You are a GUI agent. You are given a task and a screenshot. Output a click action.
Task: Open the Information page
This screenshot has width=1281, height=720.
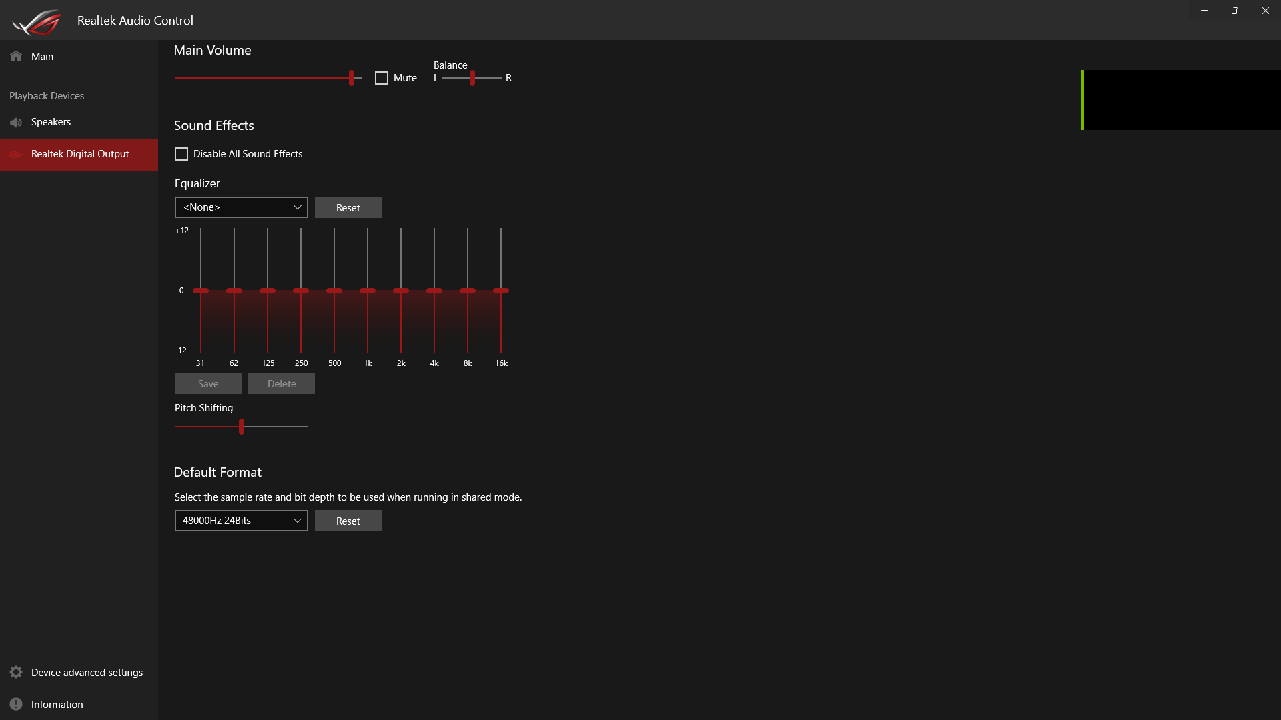pos(79,704)
